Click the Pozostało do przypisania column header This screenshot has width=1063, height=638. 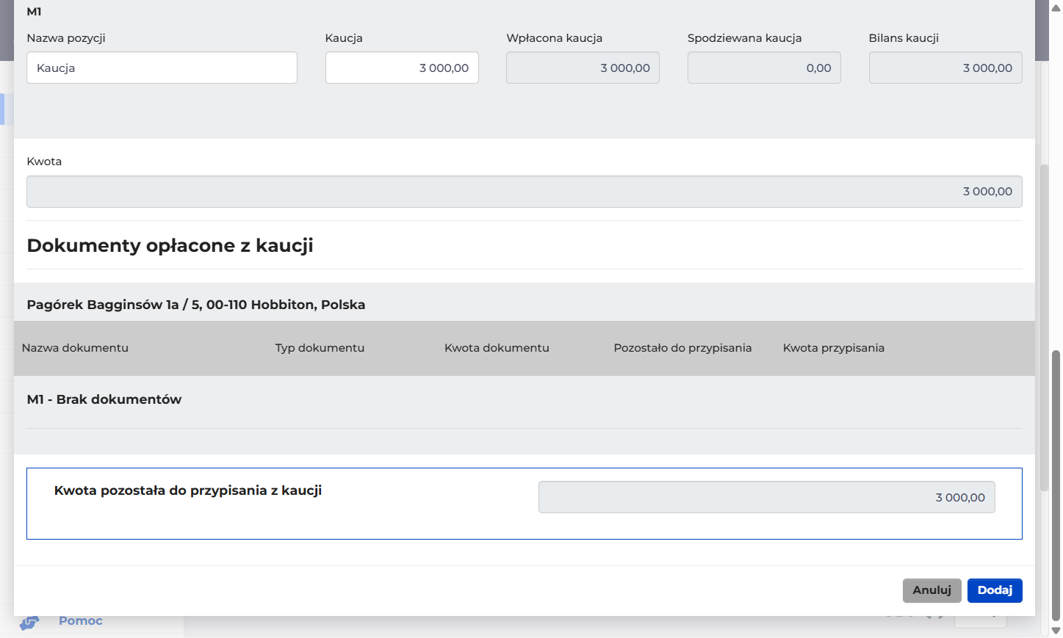682,348
